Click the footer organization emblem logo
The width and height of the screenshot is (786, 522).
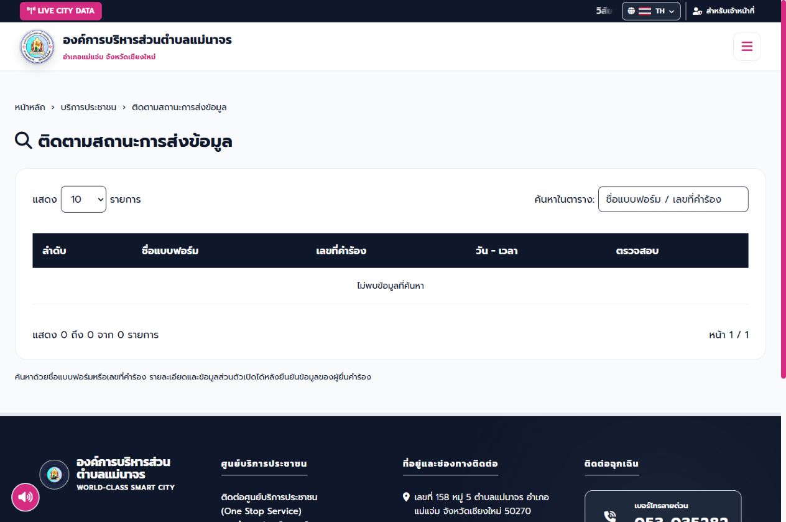(54, 475)
